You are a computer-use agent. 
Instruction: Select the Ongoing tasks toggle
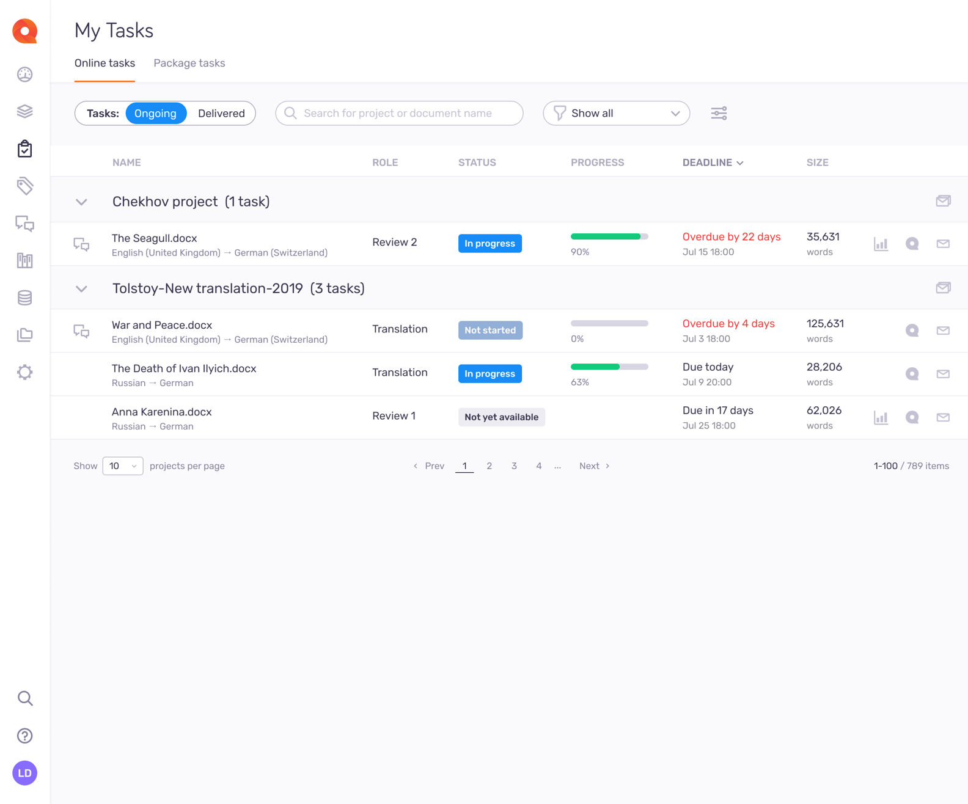click(155, 114)
